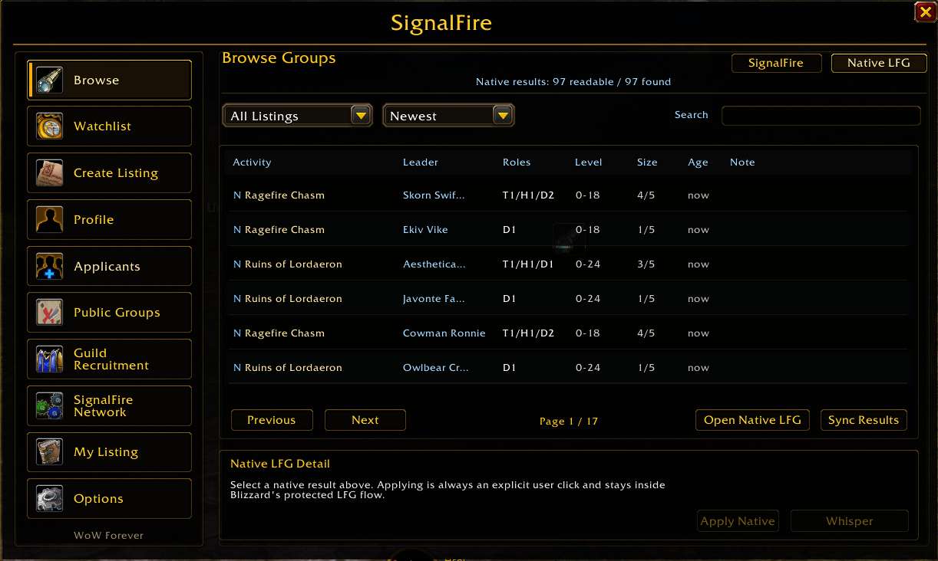The height and width of the screenshot is (561, 938).
Task: Click the Open Native LFG button
Action: coord(752,420)
